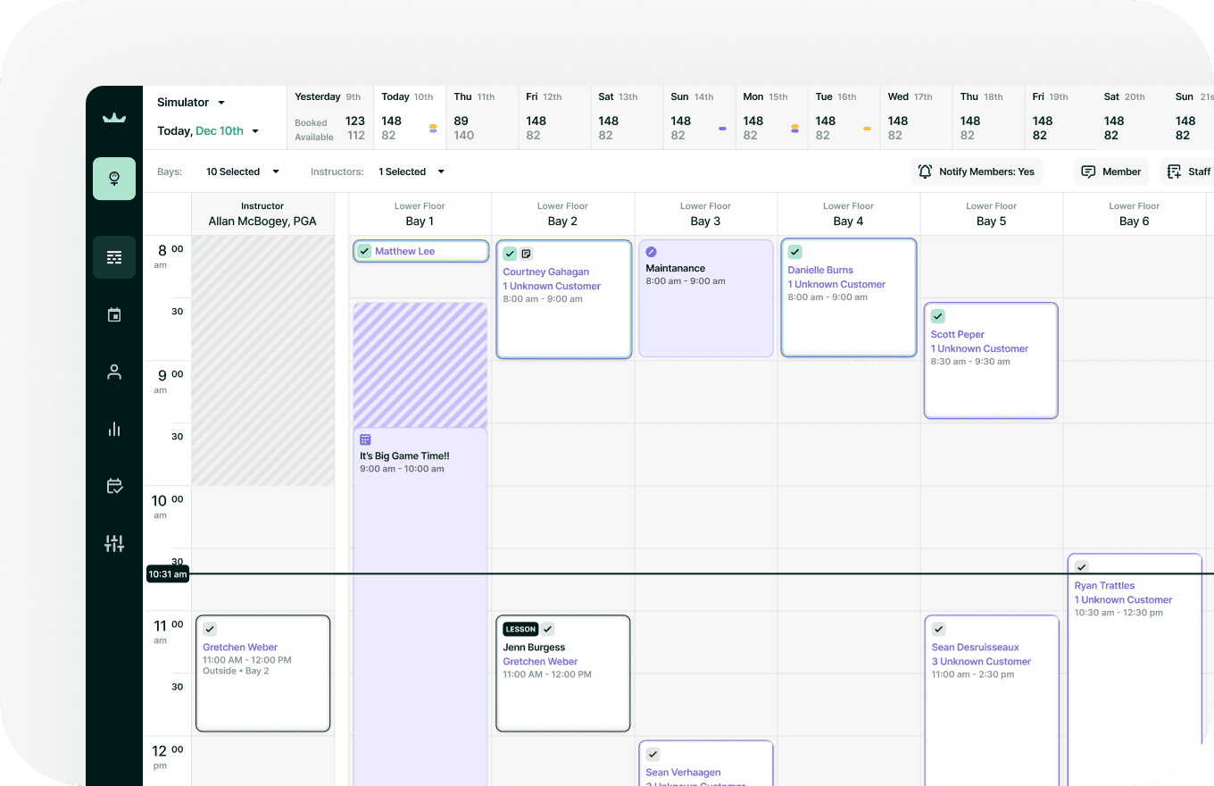Click the bell icon beside Notify Members

coord(925,171)
